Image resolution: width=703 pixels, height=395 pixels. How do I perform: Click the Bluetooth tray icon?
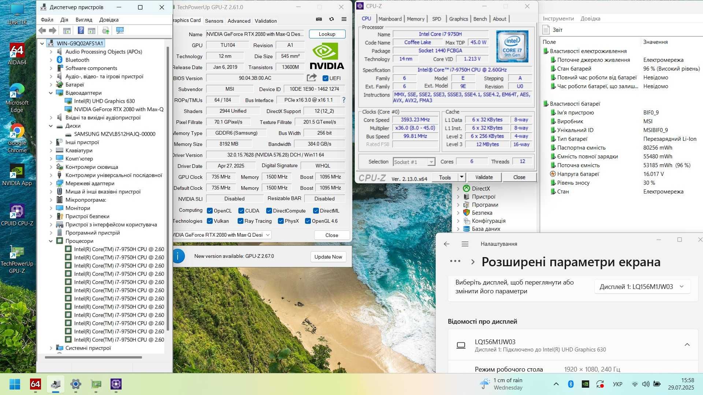click(570, 384)
